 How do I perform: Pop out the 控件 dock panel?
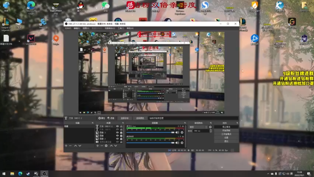click(237, 123)
